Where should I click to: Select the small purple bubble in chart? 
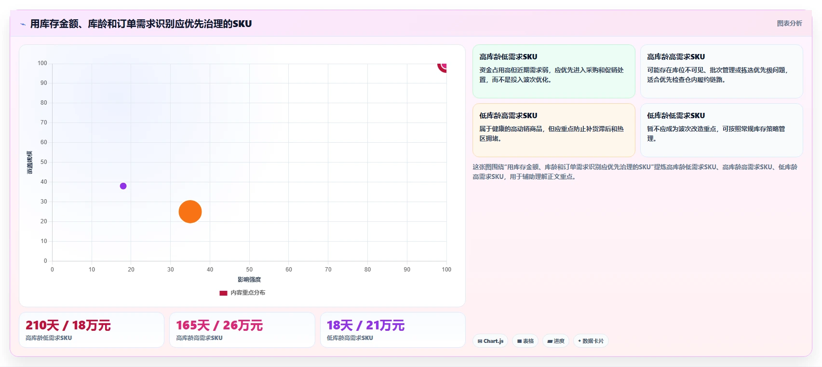pos(123,186)
